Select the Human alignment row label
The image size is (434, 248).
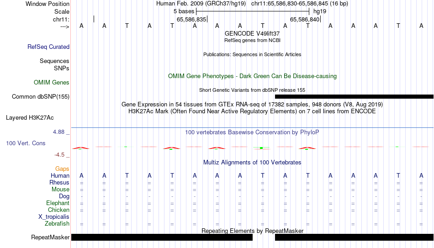pyautogui.click(x=60, y=175)
